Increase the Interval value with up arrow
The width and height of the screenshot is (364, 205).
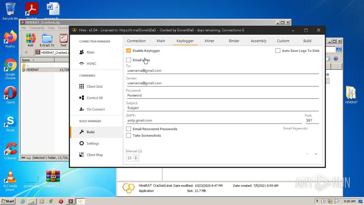pos(136,157)
